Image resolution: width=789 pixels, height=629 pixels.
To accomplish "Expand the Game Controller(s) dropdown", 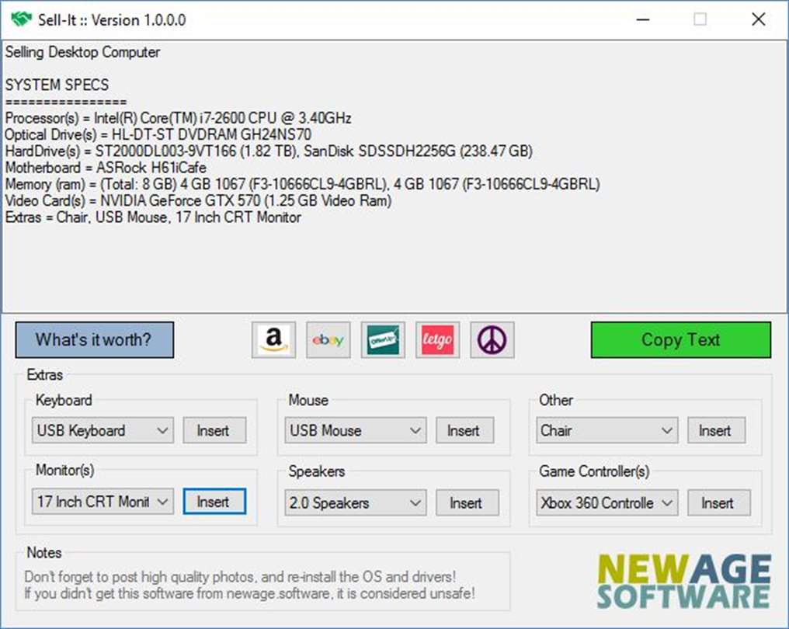I will [607, 502].
